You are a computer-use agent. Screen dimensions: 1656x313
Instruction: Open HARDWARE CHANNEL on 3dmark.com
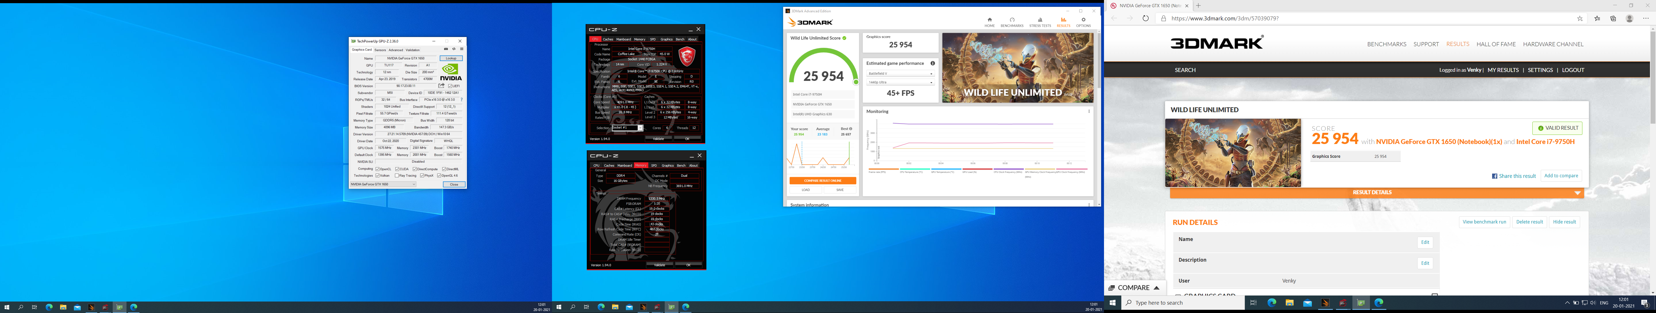(x=1553, y=44)
